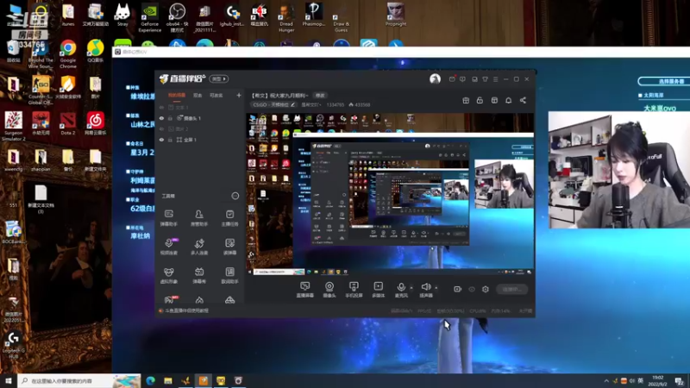Open the 多人连麦 tool icon
This screenshot has width=690, height=388.
click(x=199, y=247)
